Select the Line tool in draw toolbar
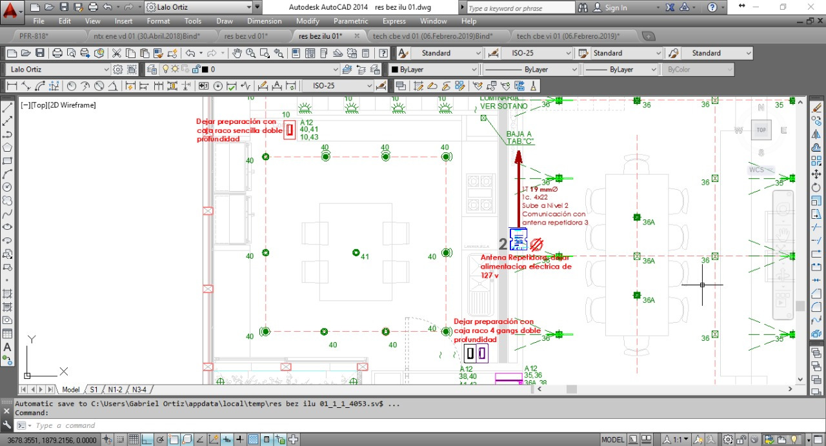The height and width of the screenshot is (446, 826). (x=8, y=108)
